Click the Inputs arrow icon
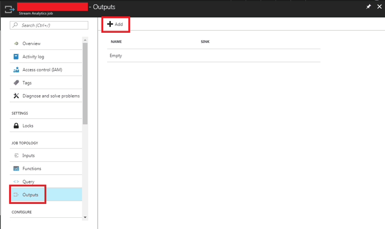 point(16,156)
